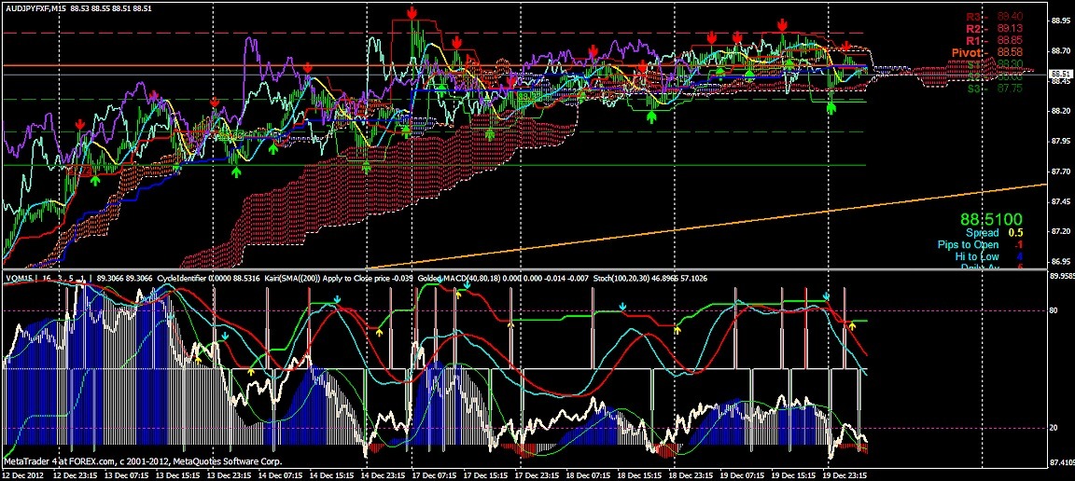Click the red sell arrow above the highest price spike
This screenshot has height=481, width=1075.
[412, 13]
